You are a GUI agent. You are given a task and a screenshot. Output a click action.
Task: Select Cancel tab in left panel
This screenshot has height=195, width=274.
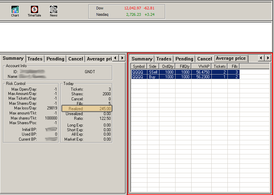tap(75, 59)
